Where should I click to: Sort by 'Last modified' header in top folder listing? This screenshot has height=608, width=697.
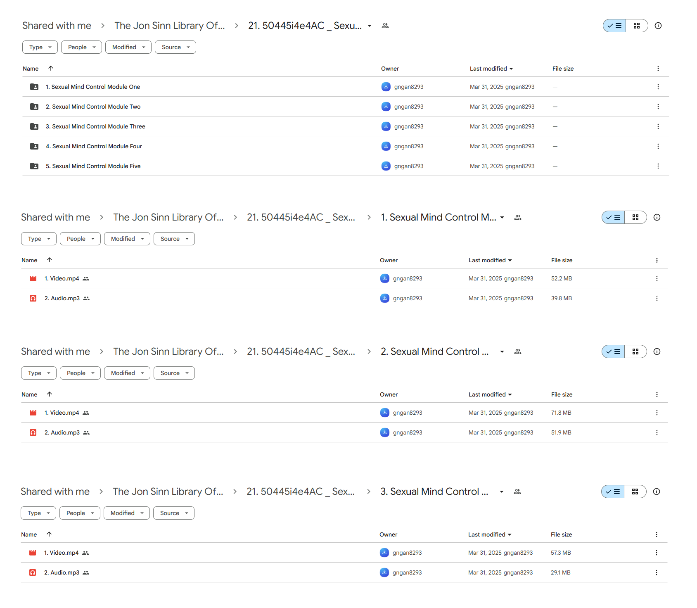click(491, 69)
